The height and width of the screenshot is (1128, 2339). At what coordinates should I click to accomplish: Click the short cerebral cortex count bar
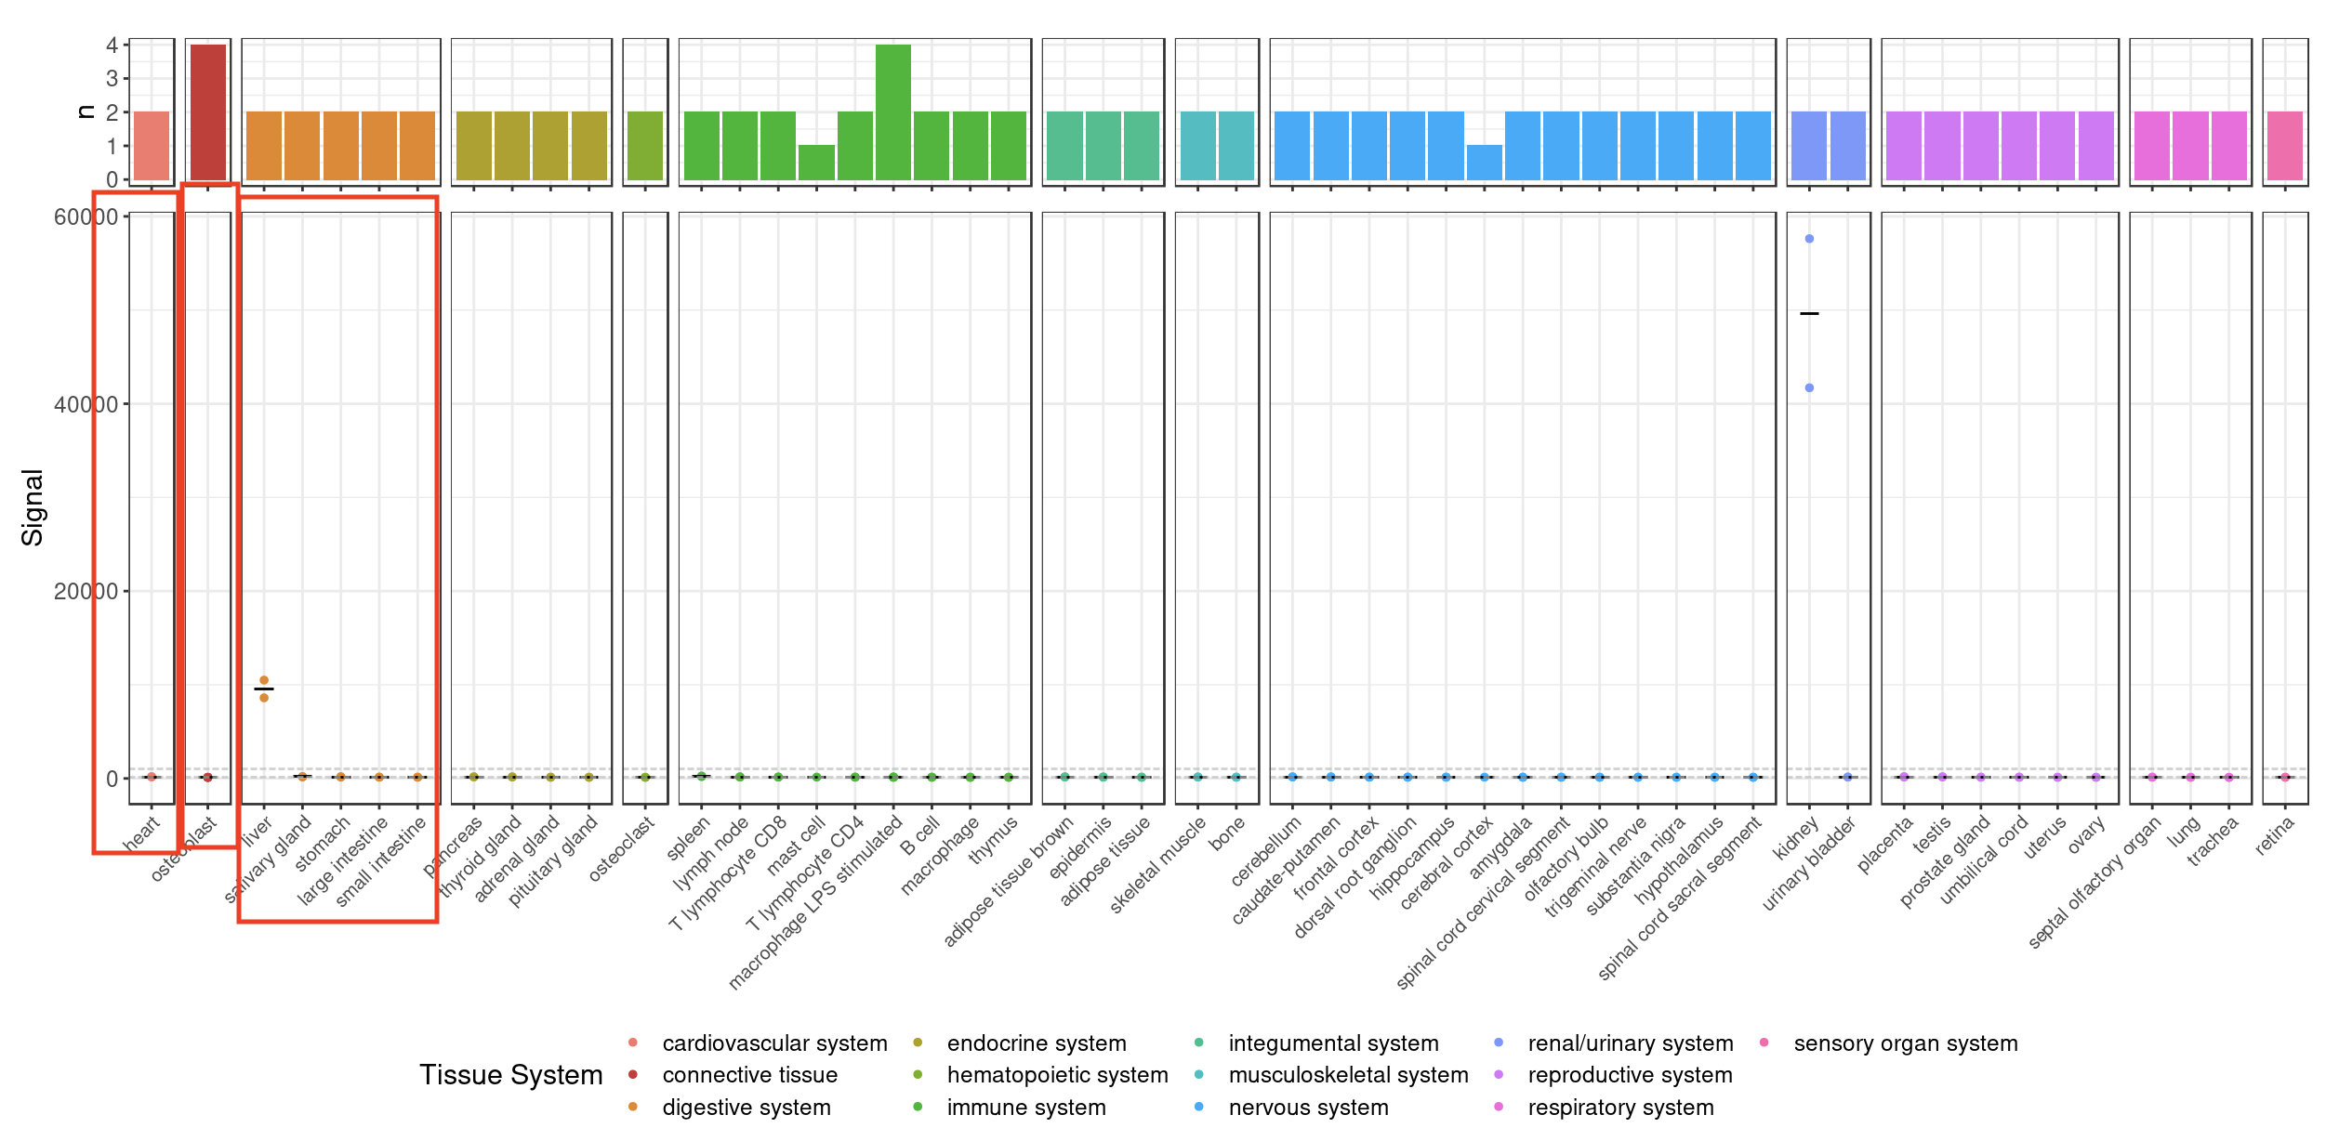[x=1484, y=163]
